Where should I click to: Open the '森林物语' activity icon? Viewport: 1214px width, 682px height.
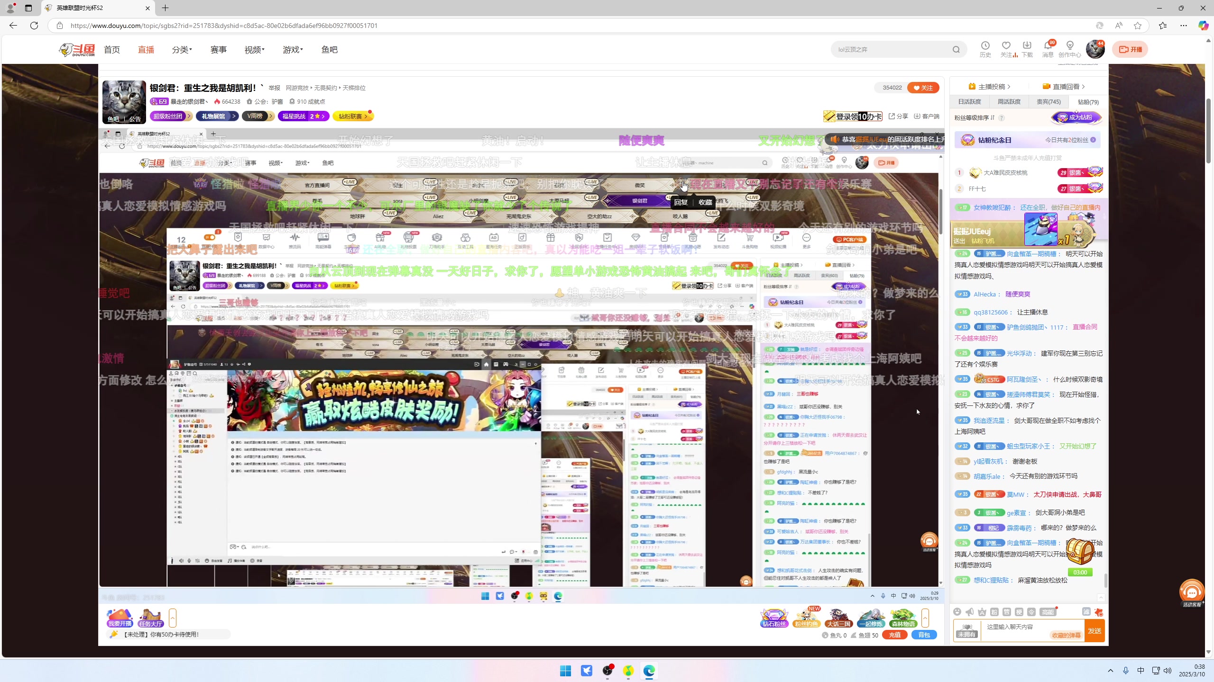pyautogui.click(x=903, y=618)
